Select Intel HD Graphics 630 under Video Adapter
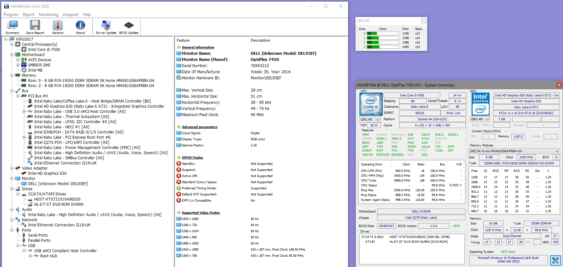563x267 pixels. click(47, 173)
